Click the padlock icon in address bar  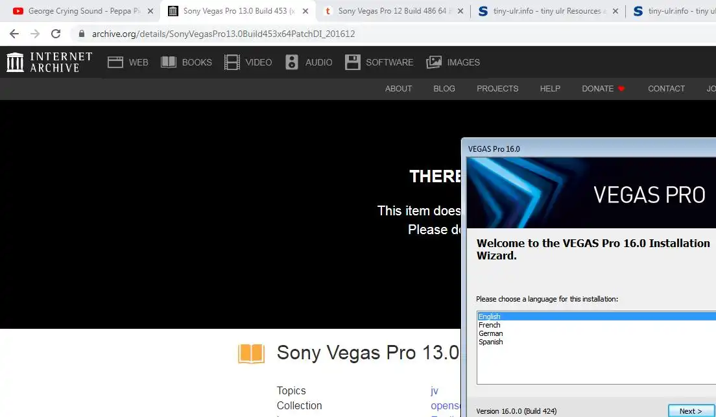tap(82, 33)
